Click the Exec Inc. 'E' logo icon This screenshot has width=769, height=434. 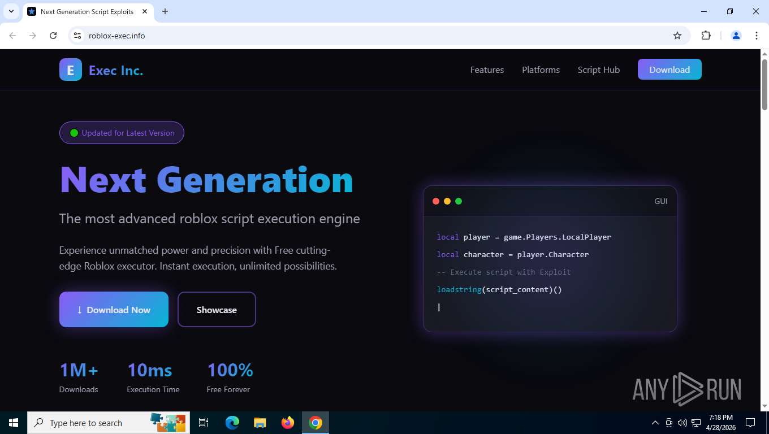(71, 70)
